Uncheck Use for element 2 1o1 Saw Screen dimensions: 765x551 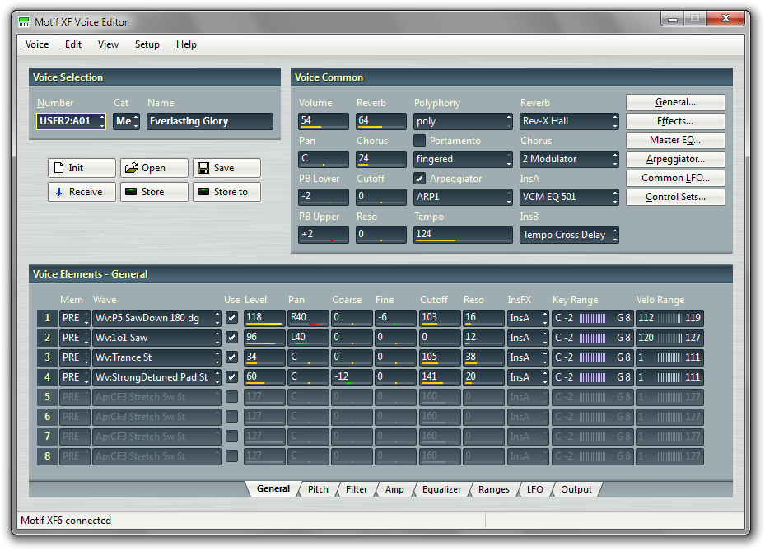coord(231,338)
